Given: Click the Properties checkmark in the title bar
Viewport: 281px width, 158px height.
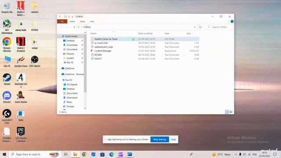Looking at the screenshot, I should pos(65,17).
